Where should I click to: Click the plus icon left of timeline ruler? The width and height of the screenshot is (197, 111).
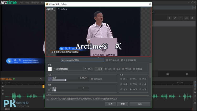(3, 83)
